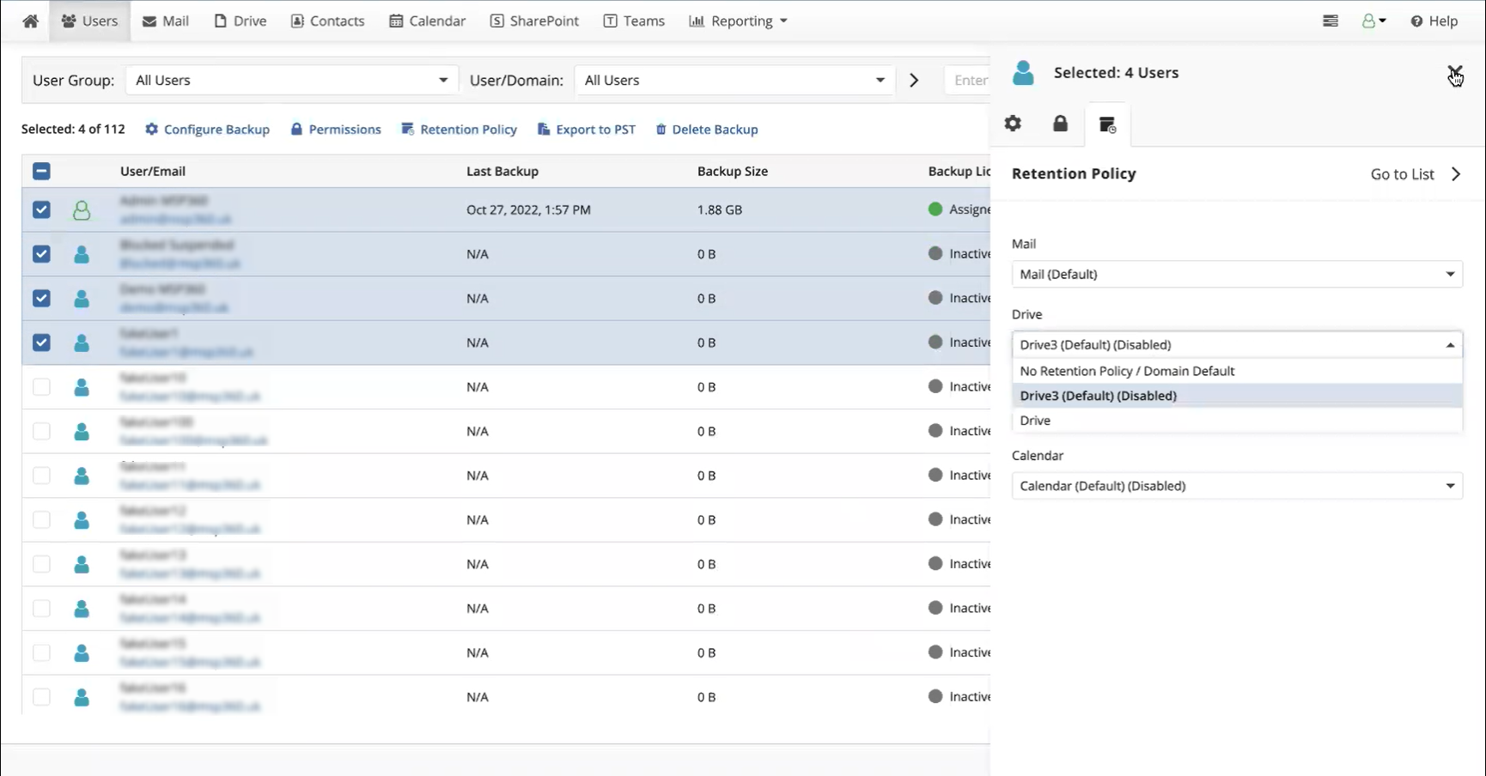1486x776 pixels.
Task: Switch to the Drive tab
Action: tap(240, 21)
